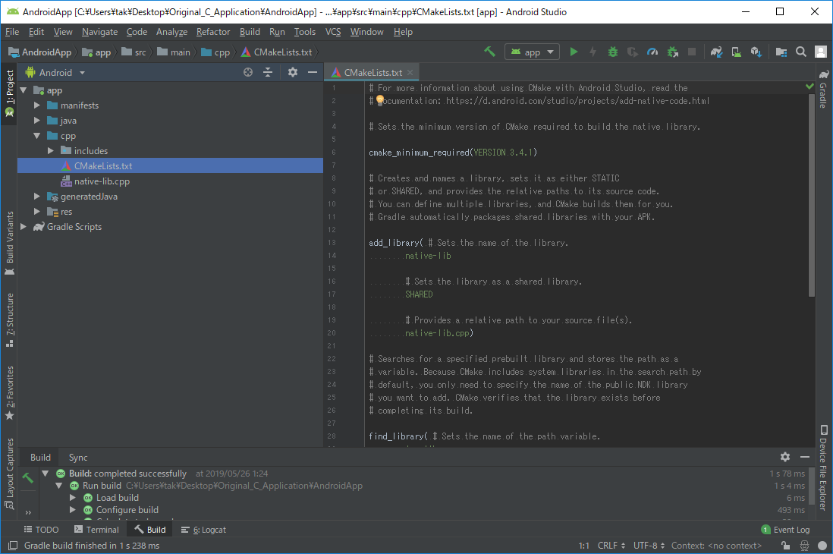
Task: Click Search Everywhere magnifier icon
Action: point(801,52)
